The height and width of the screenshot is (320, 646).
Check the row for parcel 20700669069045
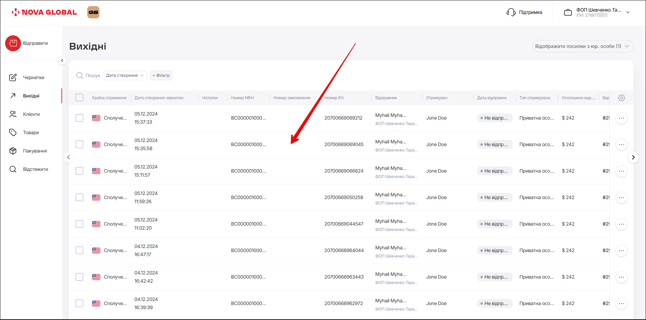point(79,145)
